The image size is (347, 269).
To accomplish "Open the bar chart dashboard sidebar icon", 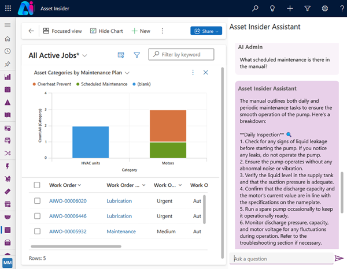I will point(8,77).
